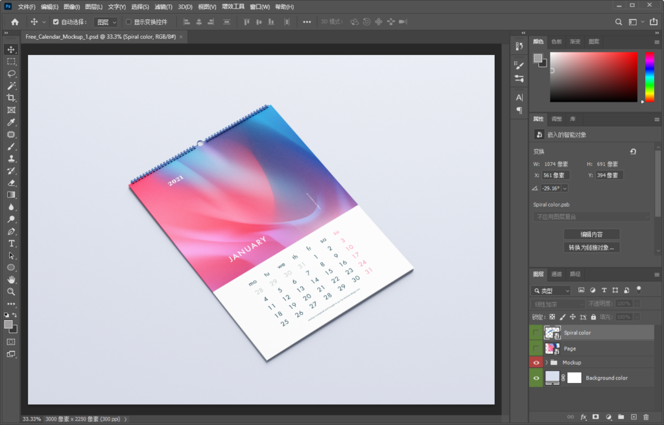The height and width of the screenshot is (425, 664).
Task: Select the Magic Wand tool
Action: [x=12, y=86]
